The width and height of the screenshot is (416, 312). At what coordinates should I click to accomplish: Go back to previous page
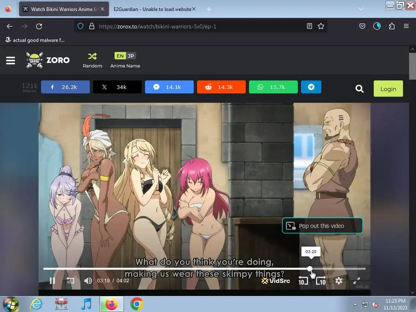[10, 26]
